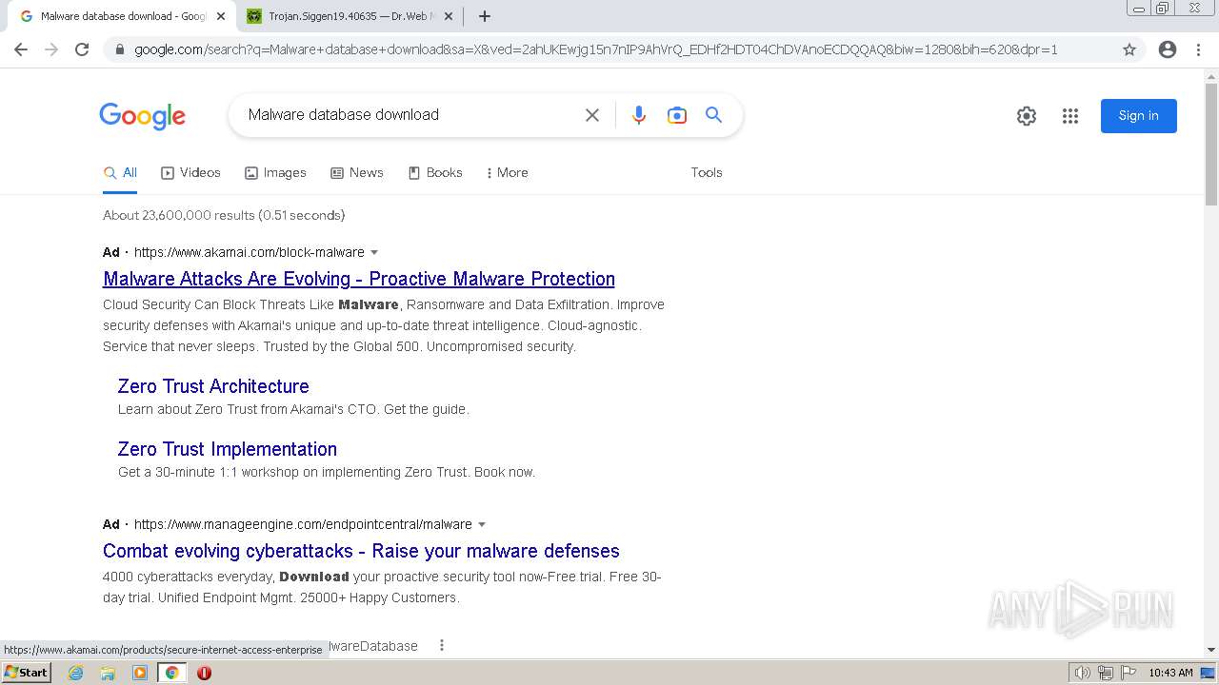Start voice search with microphone icon

click(639, 115)
